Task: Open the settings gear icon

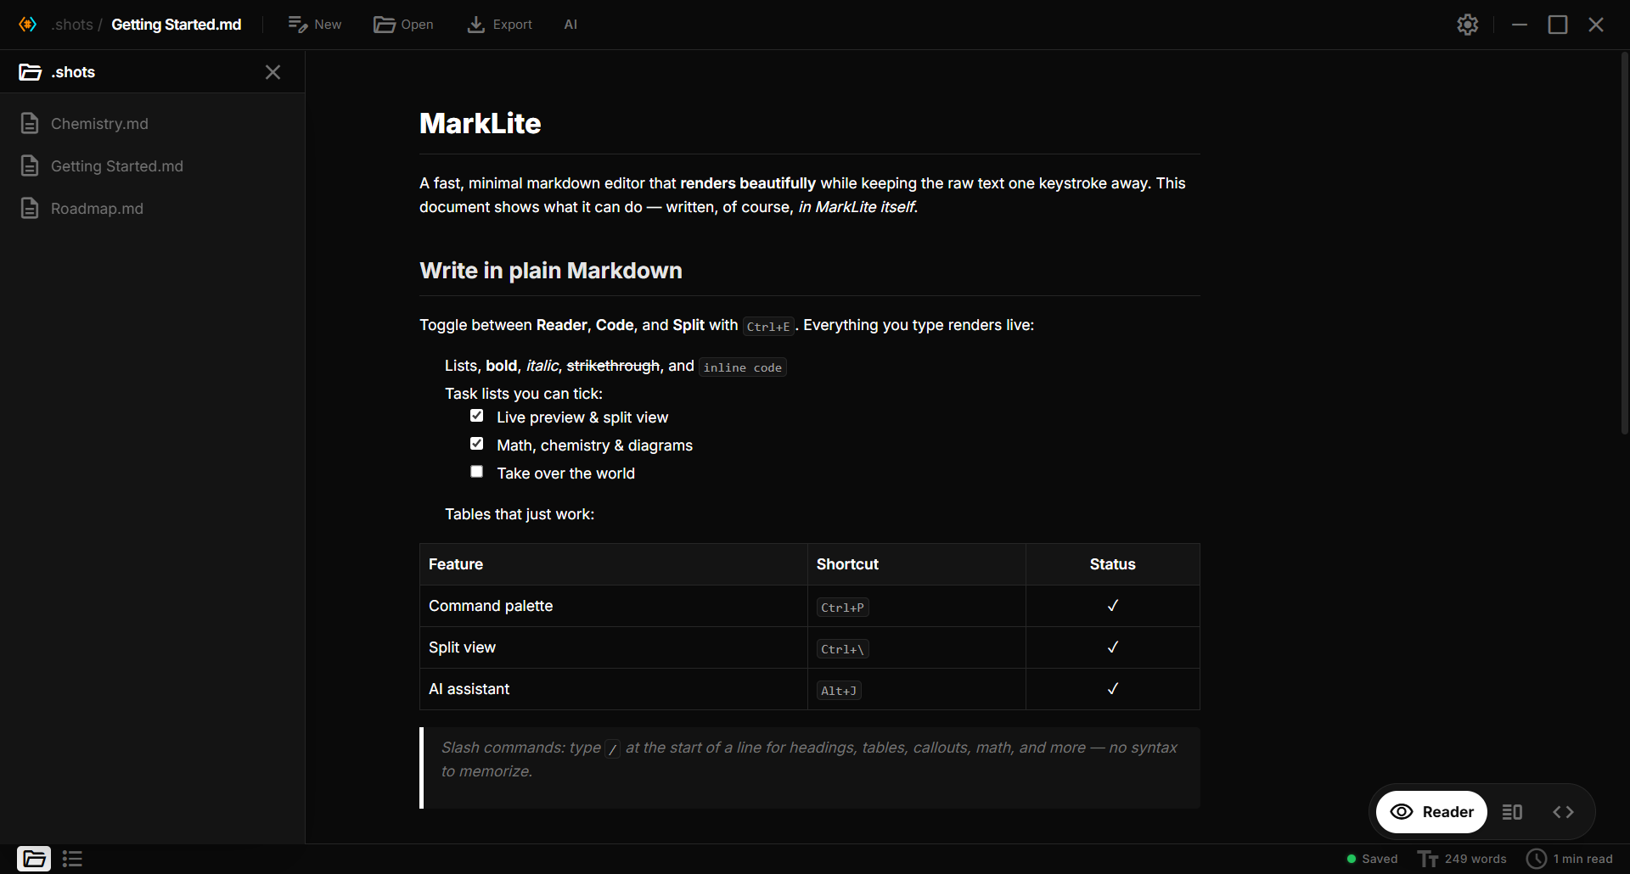Action: pos(1468,25)
